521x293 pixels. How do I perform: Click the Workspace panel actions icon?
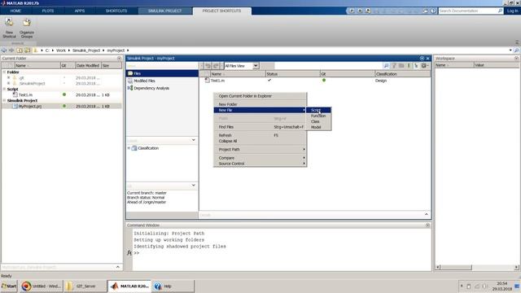click(x=516, y=58)
